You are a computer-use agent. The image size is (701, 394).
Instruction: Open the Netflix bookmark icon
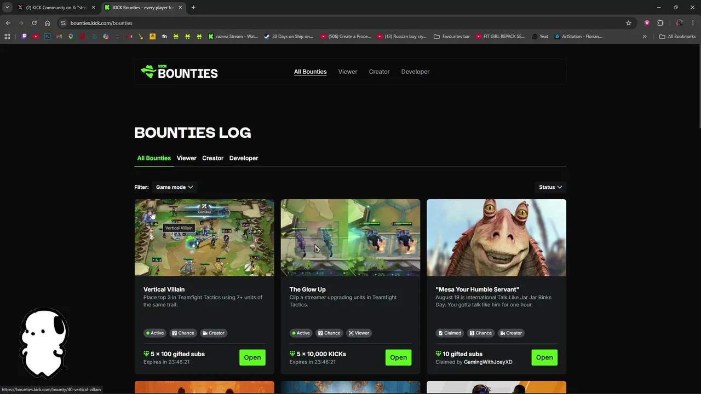tap(83, 37)
